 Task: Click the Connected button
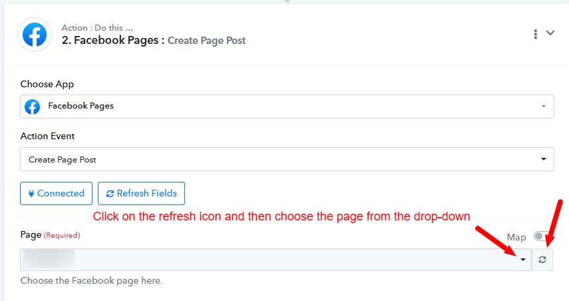click(x=57, y=194)
